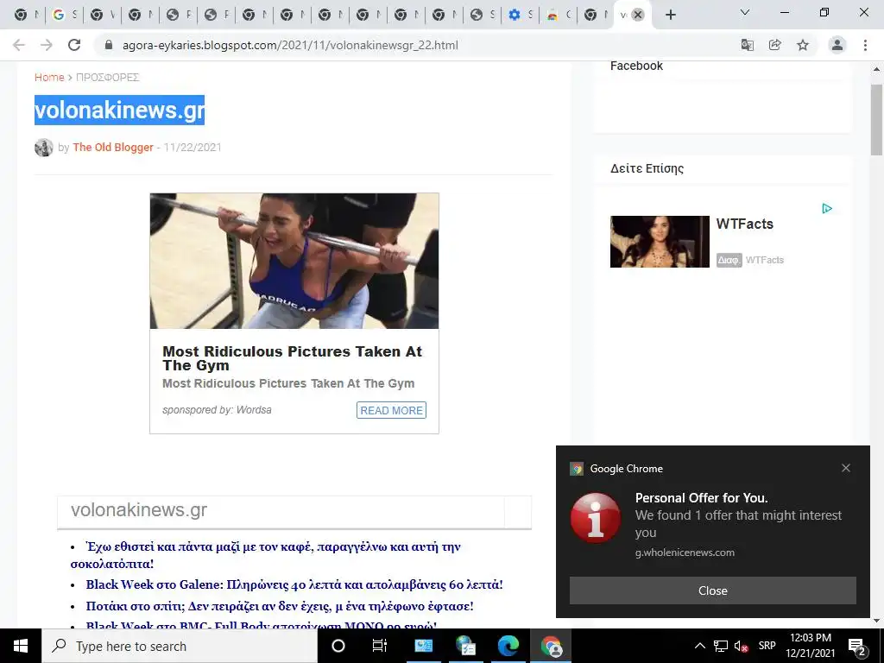Reload the current page
Image resolution: width=884 pixels, height=663 pixels.
pos(74,45)
